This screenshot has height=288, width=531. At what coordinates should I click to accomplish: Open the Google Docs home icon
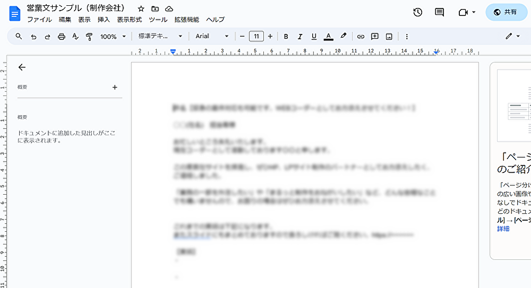tap(15, 14)
